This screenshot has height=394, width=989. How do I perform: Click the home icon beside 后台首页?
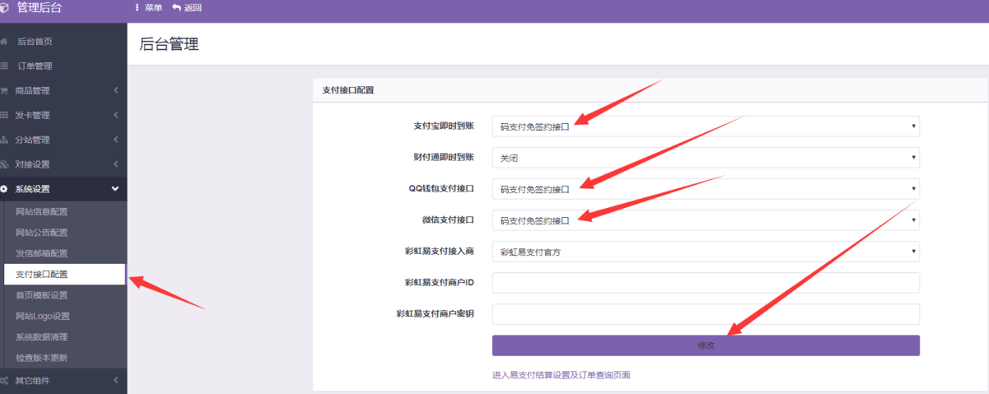(x=4, y=42)
